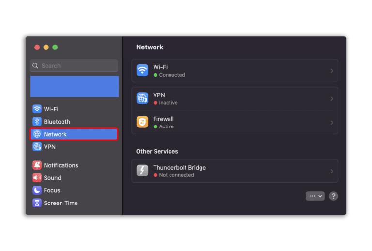The image size is (372, 251).
Task: Open the VPN globe icon in the sidebar
Action: coord(37,146)
